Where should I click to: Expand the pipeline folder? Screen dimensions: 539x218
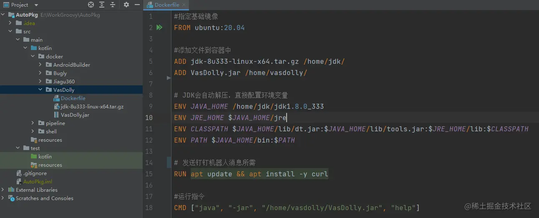[x=33, y=123]
